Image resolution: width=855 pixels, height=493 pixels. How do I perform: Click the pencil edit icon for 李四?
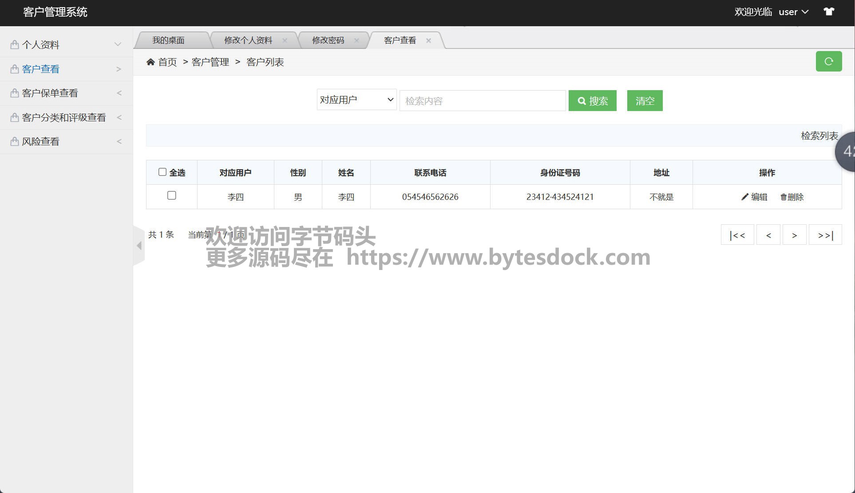[745, 197]
